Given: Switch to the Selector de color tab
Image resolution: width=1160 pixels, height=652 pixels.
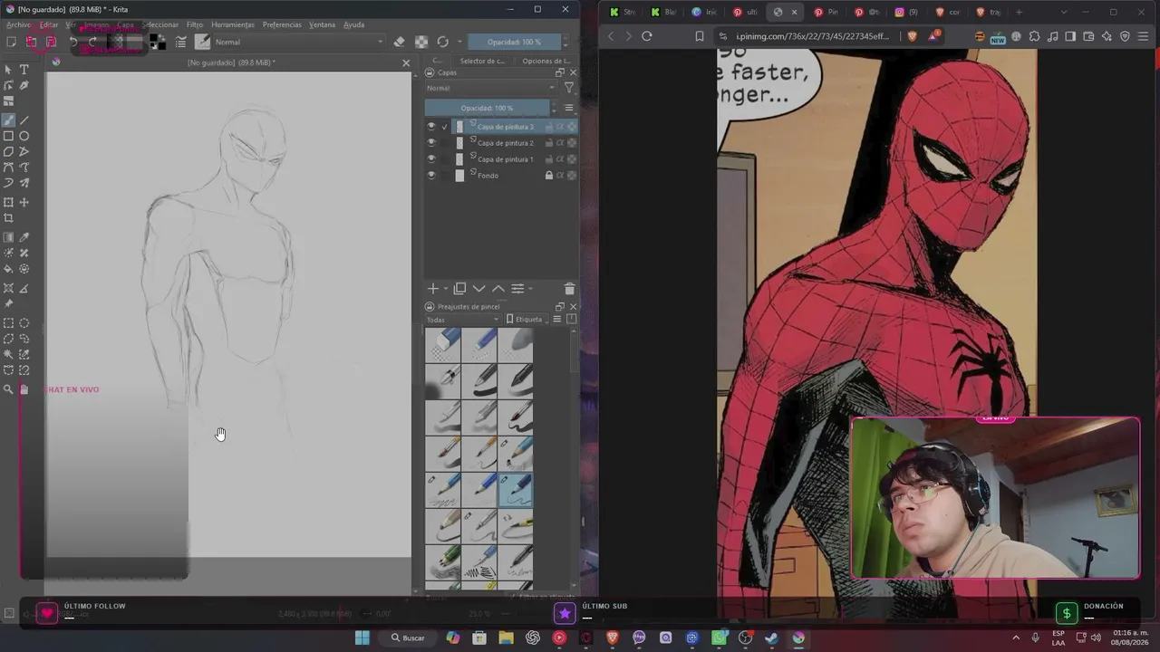Looking at the screenshot, I should pyautogui.click(x=482, y=61).
